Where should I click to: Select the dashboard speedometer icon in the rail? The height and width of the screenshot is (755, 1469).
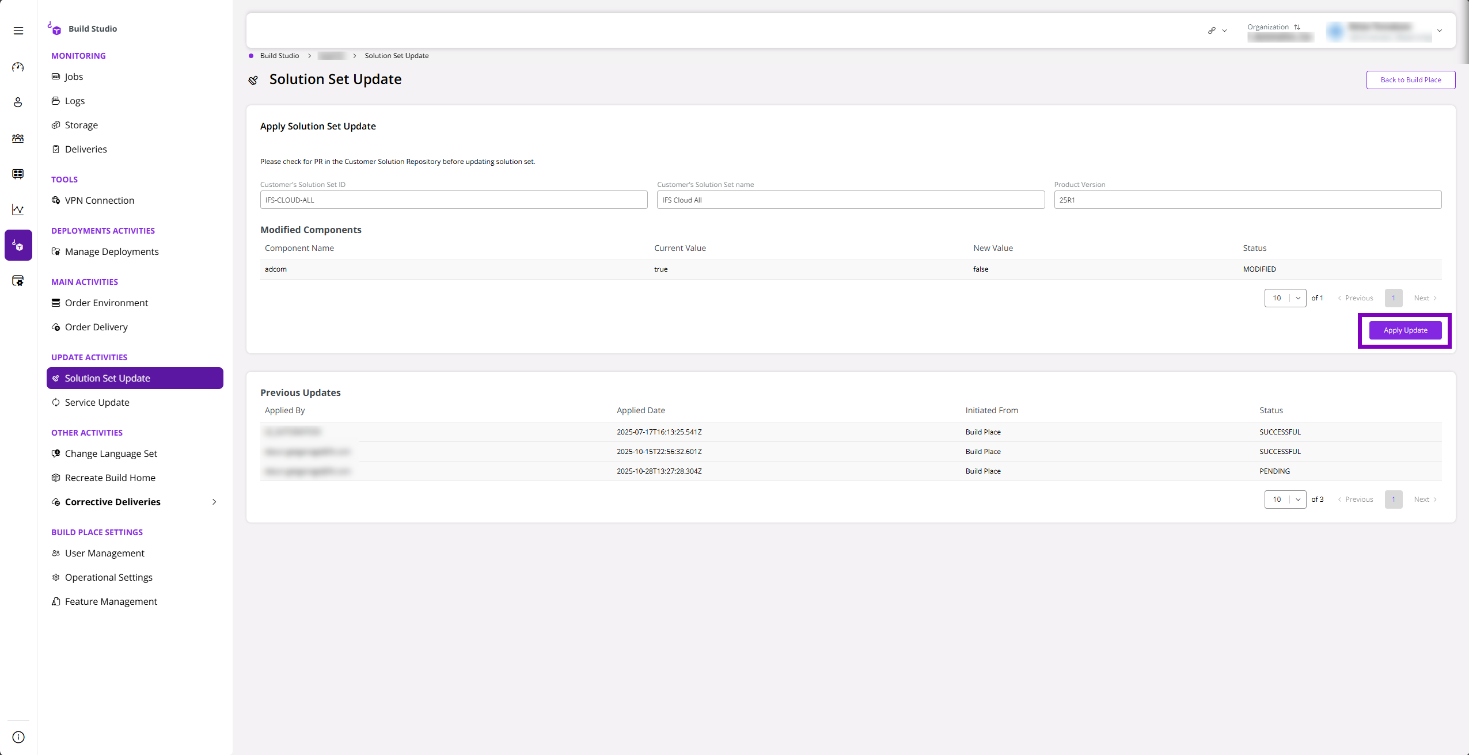(x=18, y=67)
